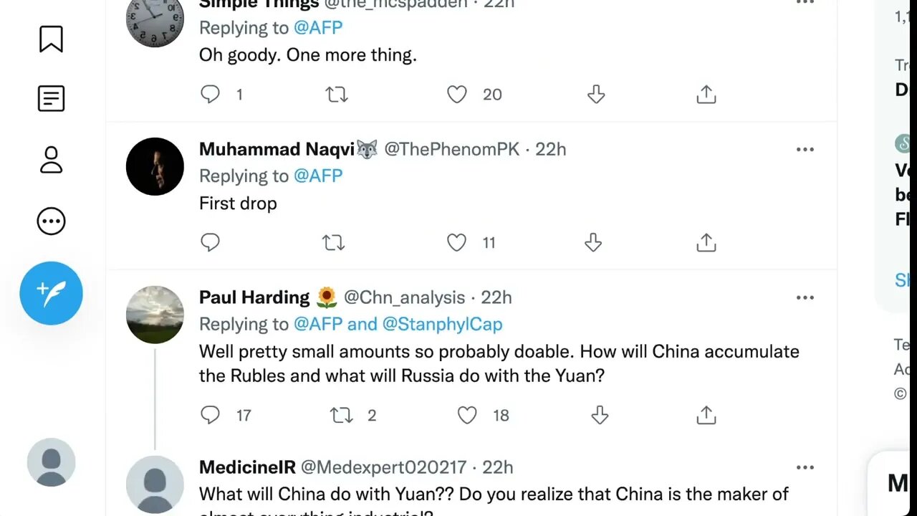This screenshot has width=917, height=516.
Task: Open Bookmarks from the sidebar
Action: click(51, 39)
